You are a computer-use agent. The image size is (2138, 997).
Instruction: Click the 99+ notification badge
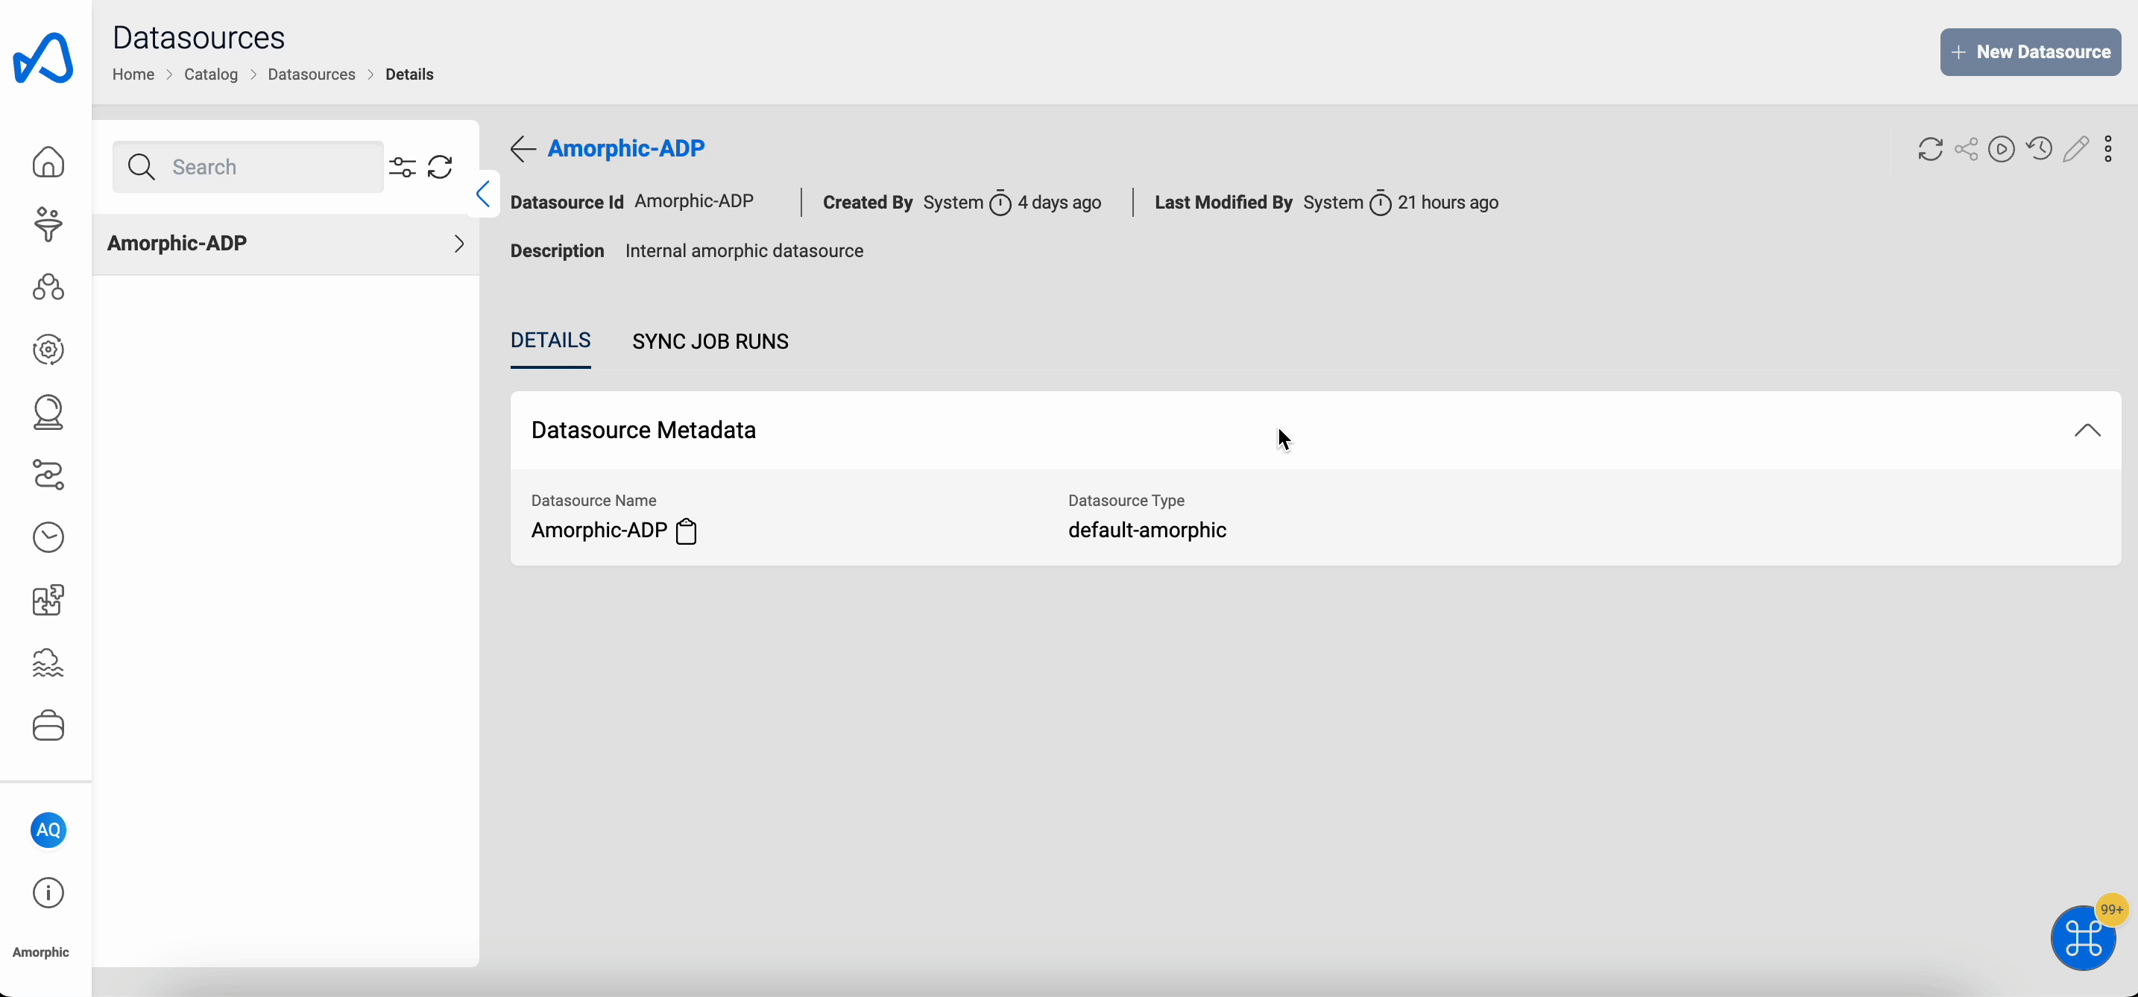click(x=2111, y=909)
